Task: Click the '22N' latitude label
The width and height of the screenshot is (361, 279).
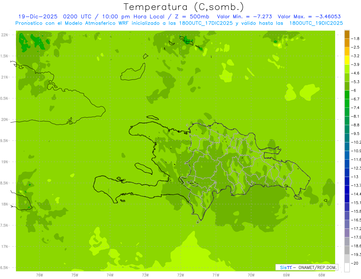Action: [x=5, y=35]
